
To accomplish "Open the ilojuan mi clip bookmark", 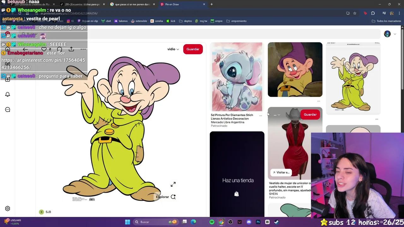I will 88,21.
